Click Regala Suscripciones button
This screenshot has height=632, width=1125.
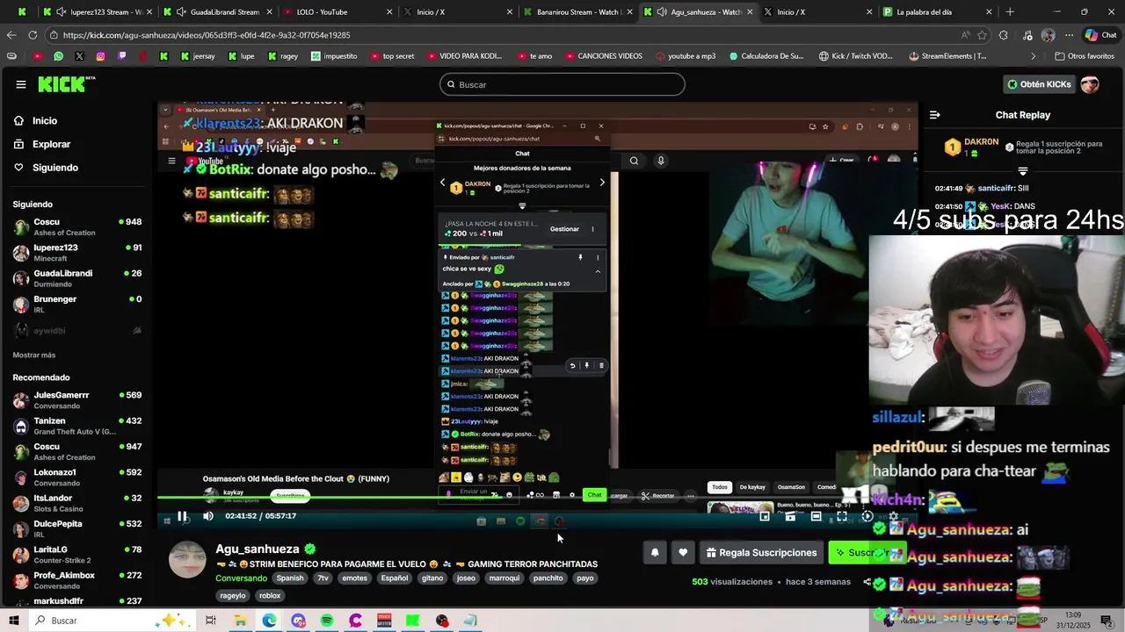point(762,552)
